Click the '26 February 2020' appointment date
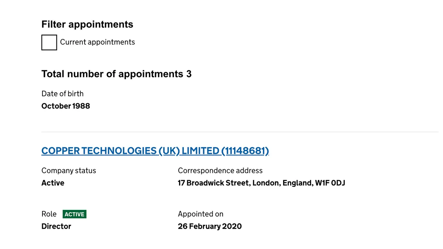 (210, 226)
